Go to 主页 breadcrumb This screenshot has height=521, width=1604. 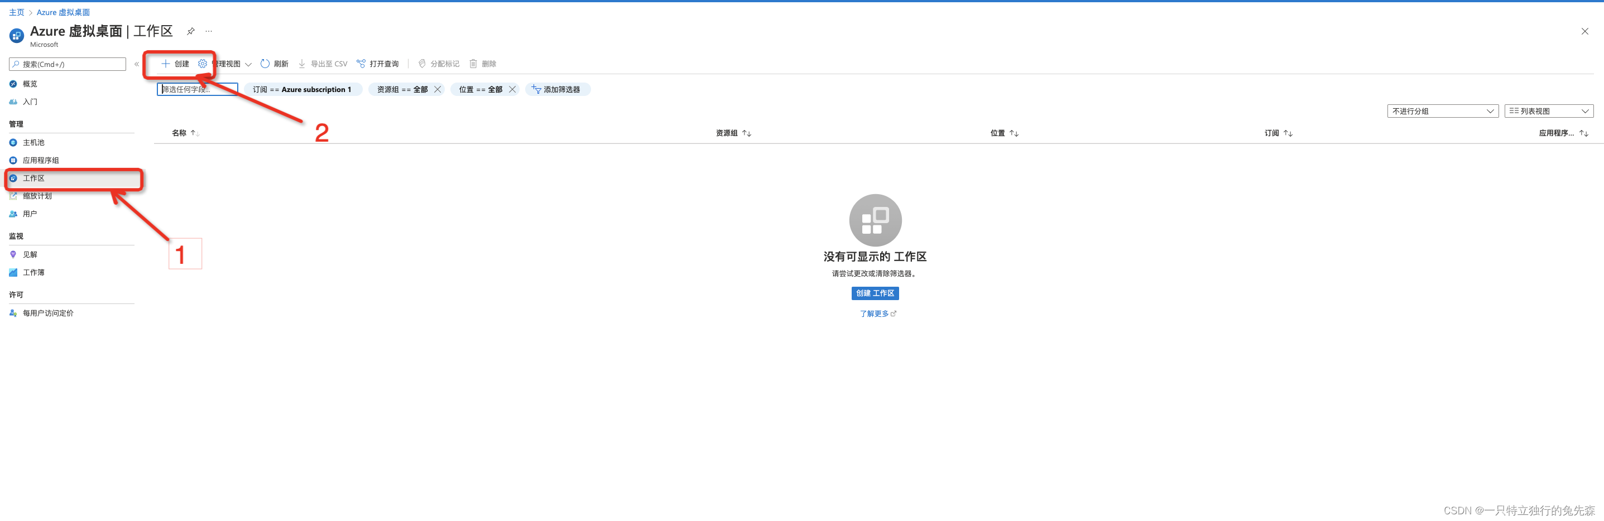tap(17, 12)
